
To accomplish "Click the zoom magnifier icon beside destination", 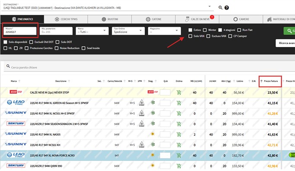I will pyautogui.click(x=220, y=7).
